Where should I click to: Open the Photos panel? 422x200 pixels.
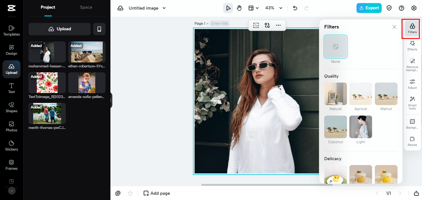pyautogui.click(x=12, y=126)
